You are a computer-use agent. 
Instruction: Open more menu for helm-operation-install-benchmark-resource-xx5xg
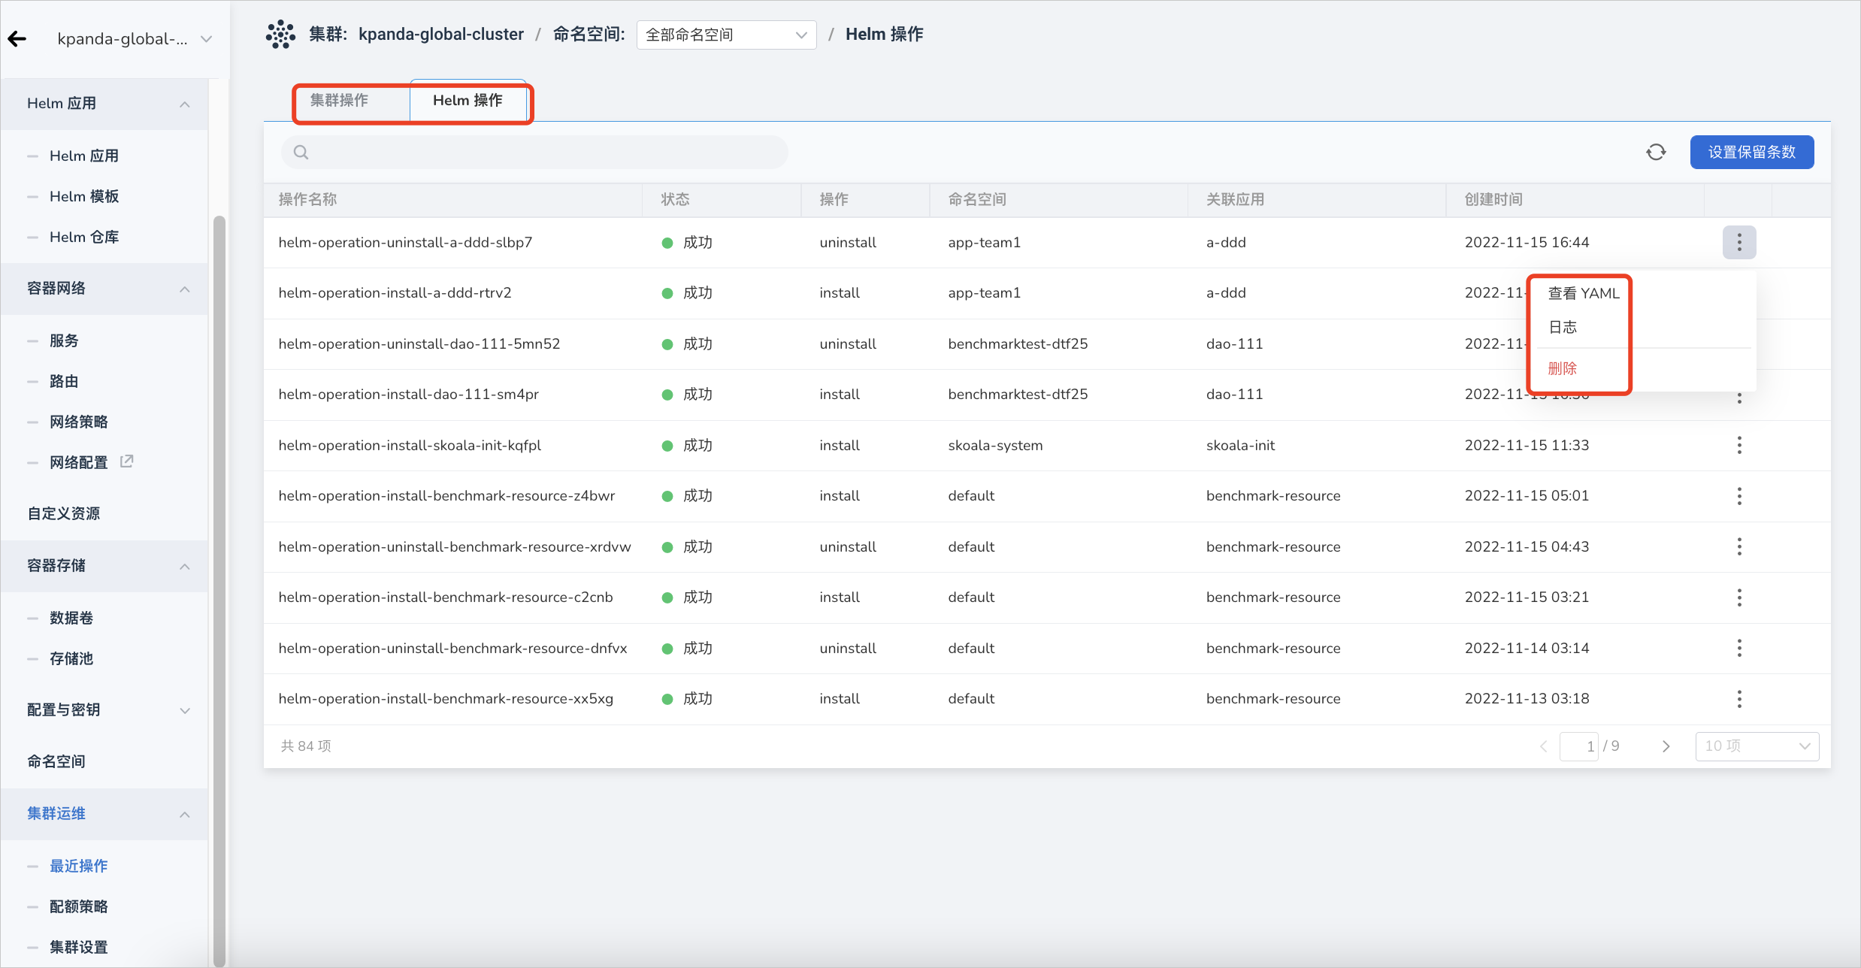pyautogui.click(x=1739, y=699)
